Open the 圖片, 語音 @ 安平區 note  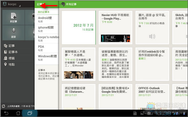point(152,28)
